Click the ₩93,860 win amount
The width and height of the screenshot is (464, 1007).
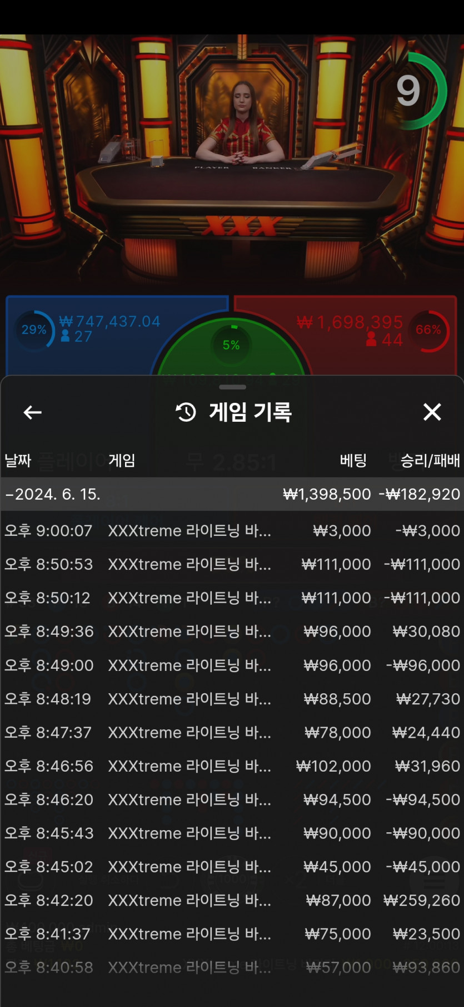(426, 967)
